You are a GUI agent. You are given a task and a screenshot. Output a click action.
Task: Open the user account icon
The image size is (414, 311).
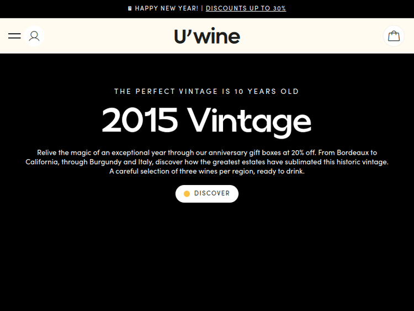click(34, 36)
